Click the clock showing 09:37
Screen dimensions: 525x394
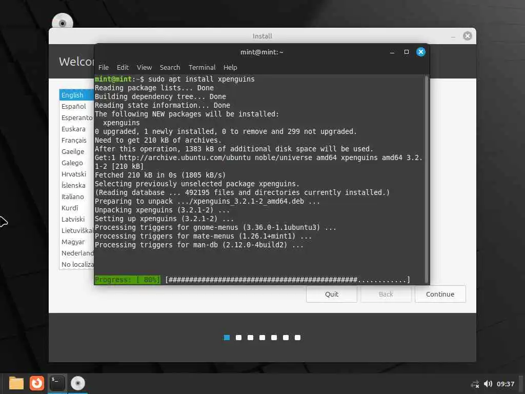tap(505, 384)
